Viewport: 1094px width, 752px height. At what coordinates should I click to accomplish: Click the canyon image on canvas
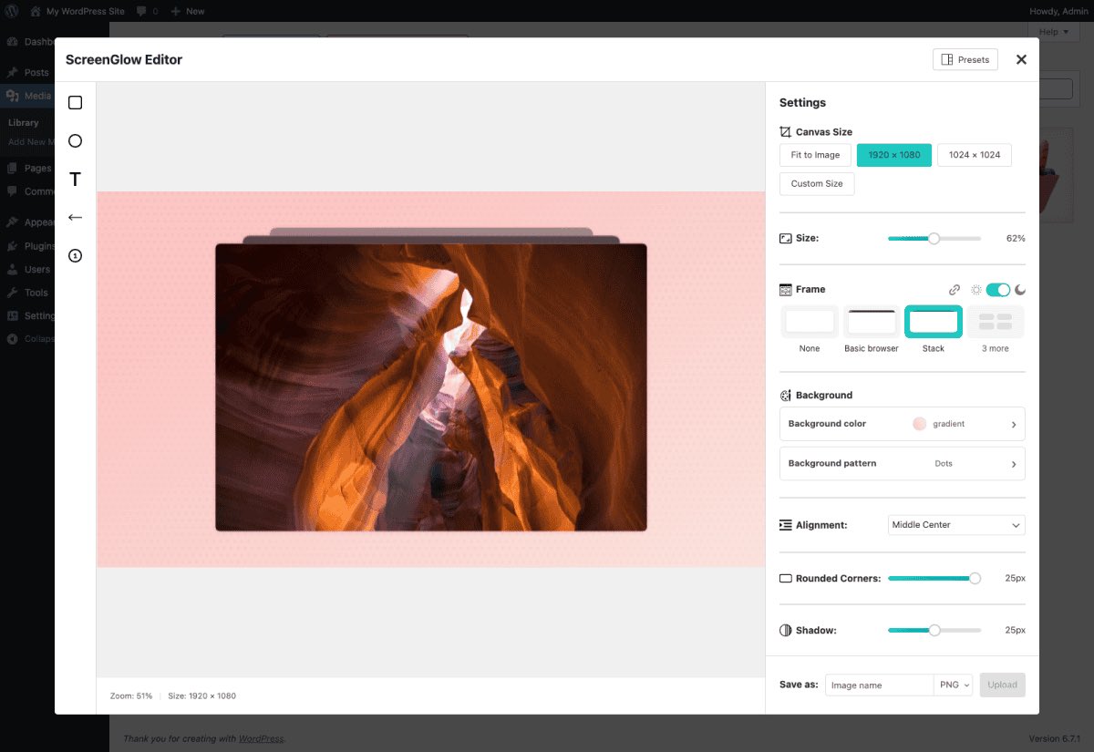pos(431,387)
